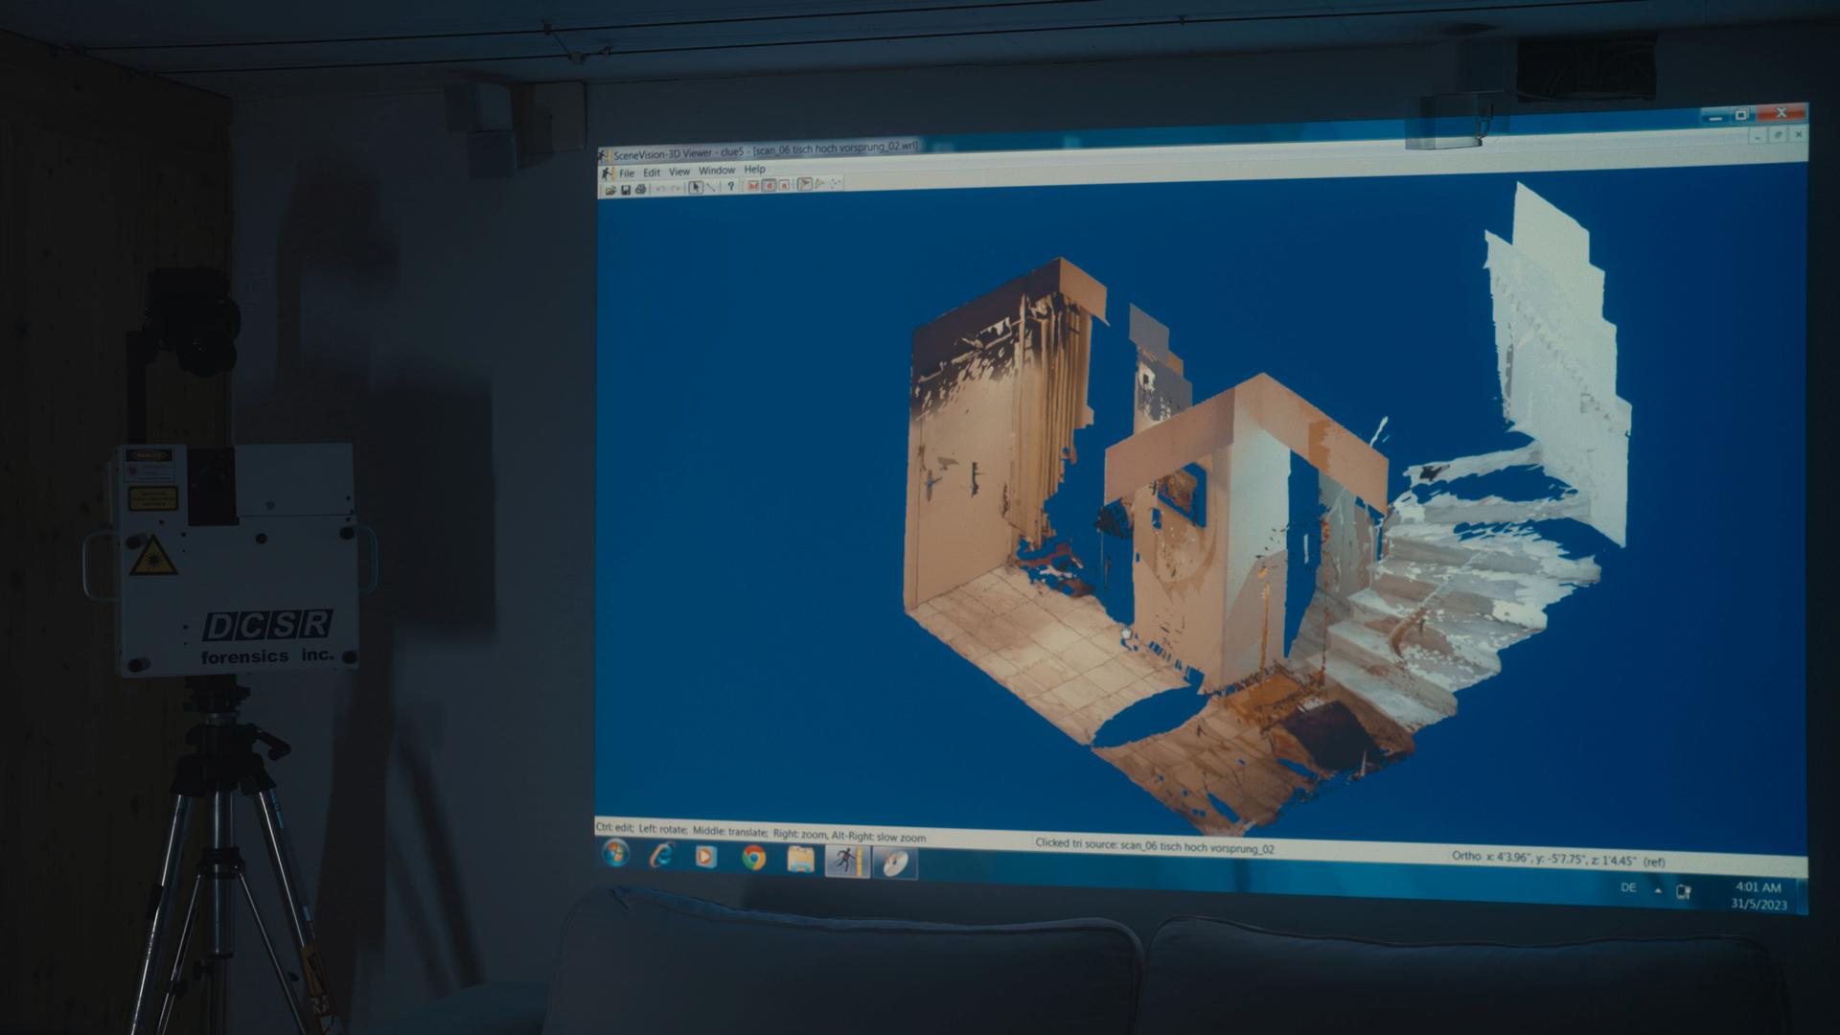Open the Help menu
This screenshot has width=1840, height=1035.
(755, 170)
